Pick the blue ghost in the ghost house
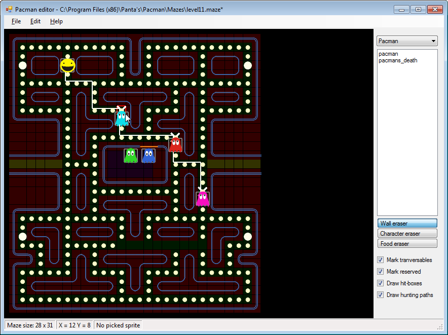448x335 pixels. (x=148, y=156)
